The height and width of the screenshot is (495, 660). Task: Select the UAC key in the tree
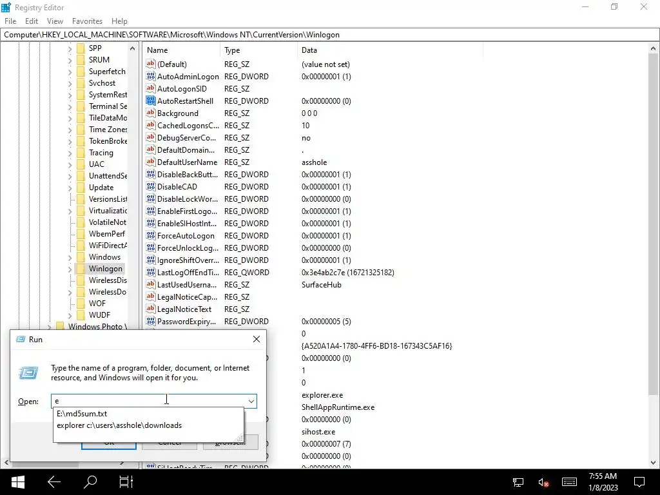click(x=97, y=164)
